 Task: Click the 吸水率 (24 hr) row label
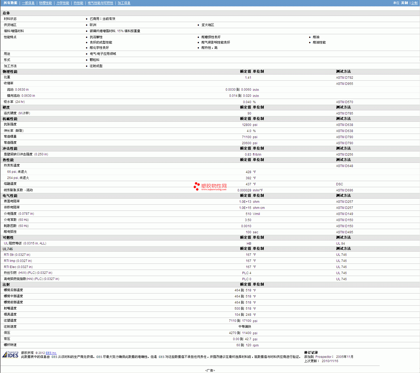coord(14,102)
